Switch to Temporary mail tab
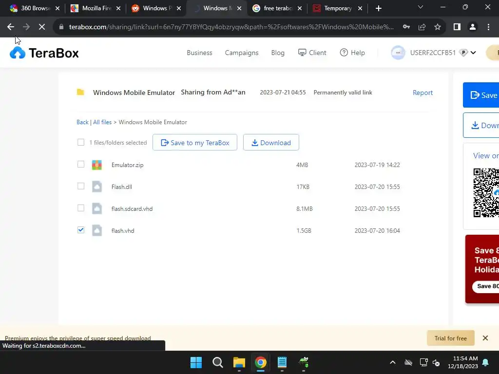The image size is (499, 374). pos(338,8)
